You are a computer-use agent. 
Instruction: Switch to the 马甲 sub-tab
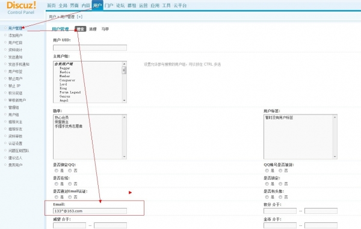click(105, 29)
